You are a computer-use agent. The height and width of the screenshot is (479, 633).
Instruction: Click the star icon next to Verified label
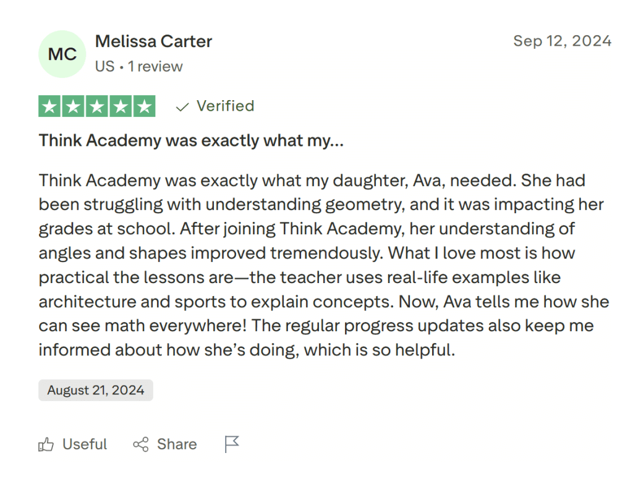[x=144, y=106]
